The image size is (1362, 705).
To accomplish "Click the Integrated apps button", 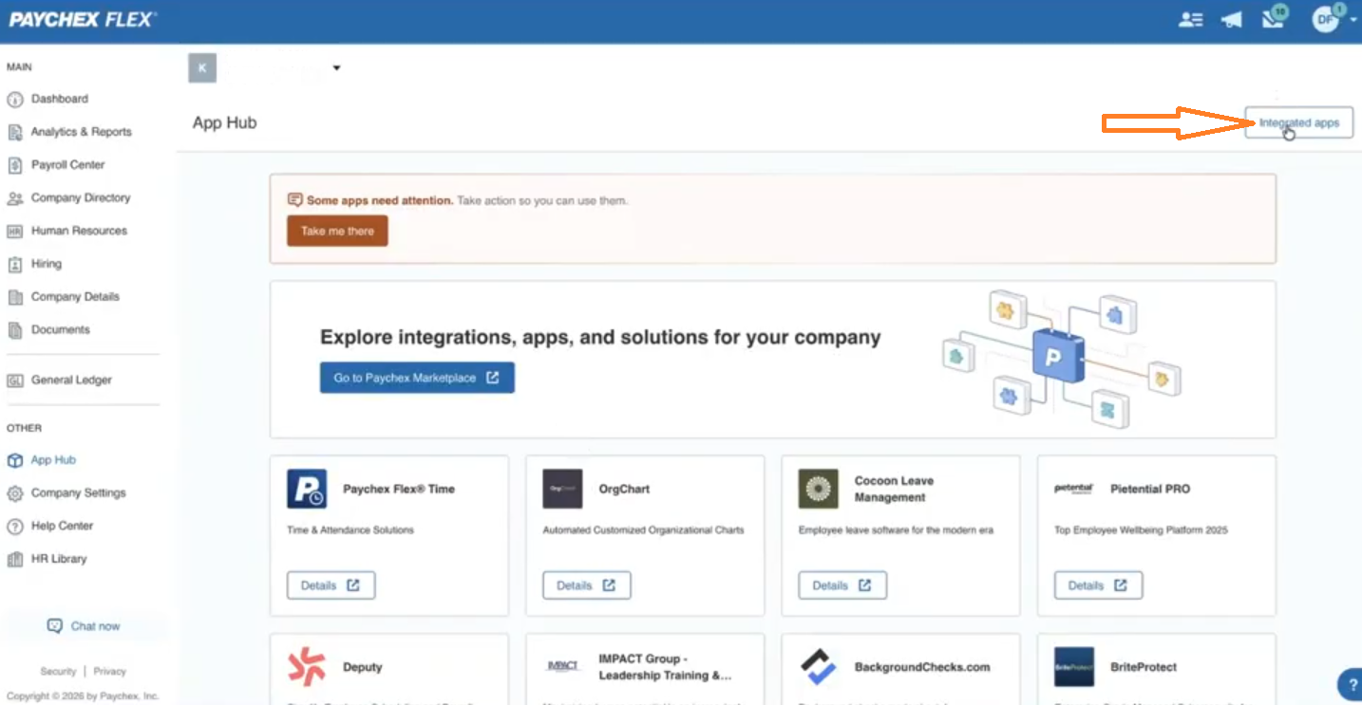I will coord(1298,123).
